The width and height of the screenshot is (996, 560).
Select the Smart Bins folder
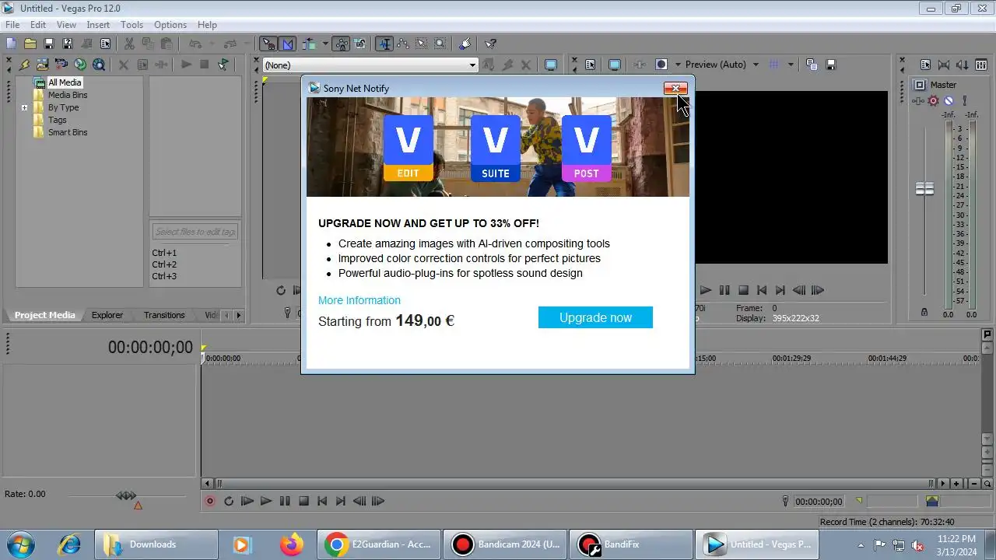coord(68,132)
